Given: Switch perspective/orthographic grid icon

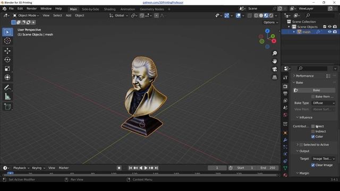Looking at the screenshot, I should tap(275, 77).
